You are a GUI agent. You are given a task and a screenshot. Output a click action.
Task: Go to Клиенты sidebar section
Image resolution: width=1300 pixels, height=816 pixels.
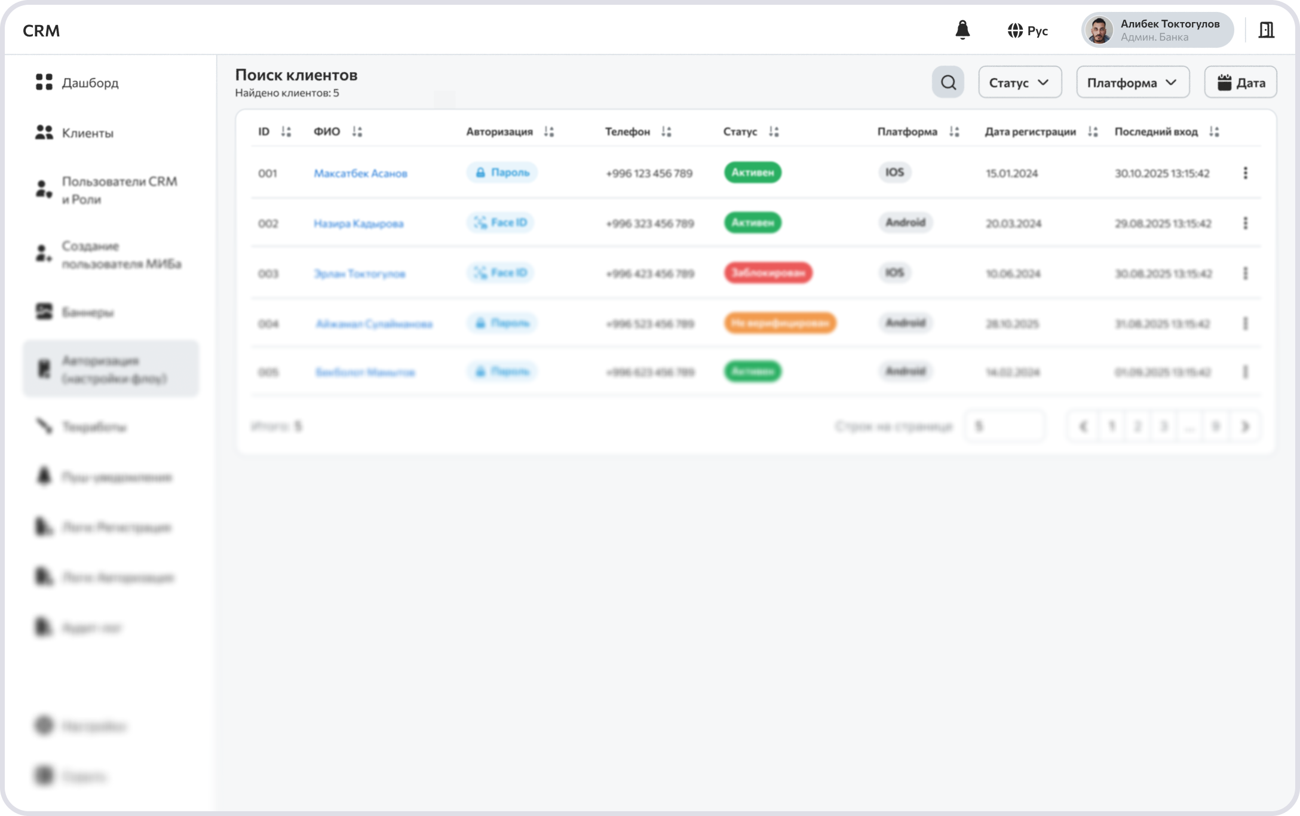click(x=87, y=133)
